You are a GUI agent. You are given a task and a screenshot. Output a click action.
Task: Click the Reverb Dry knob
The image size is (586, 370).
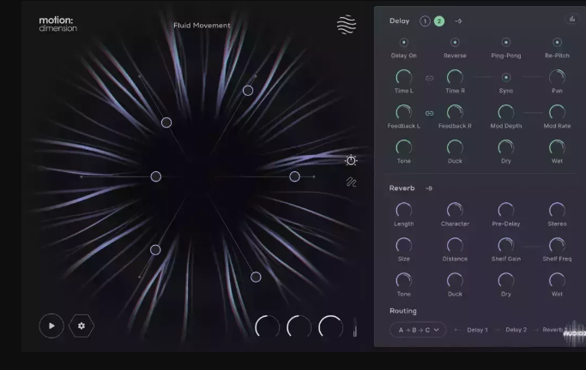pyautogui.click(x=506, y=280)
